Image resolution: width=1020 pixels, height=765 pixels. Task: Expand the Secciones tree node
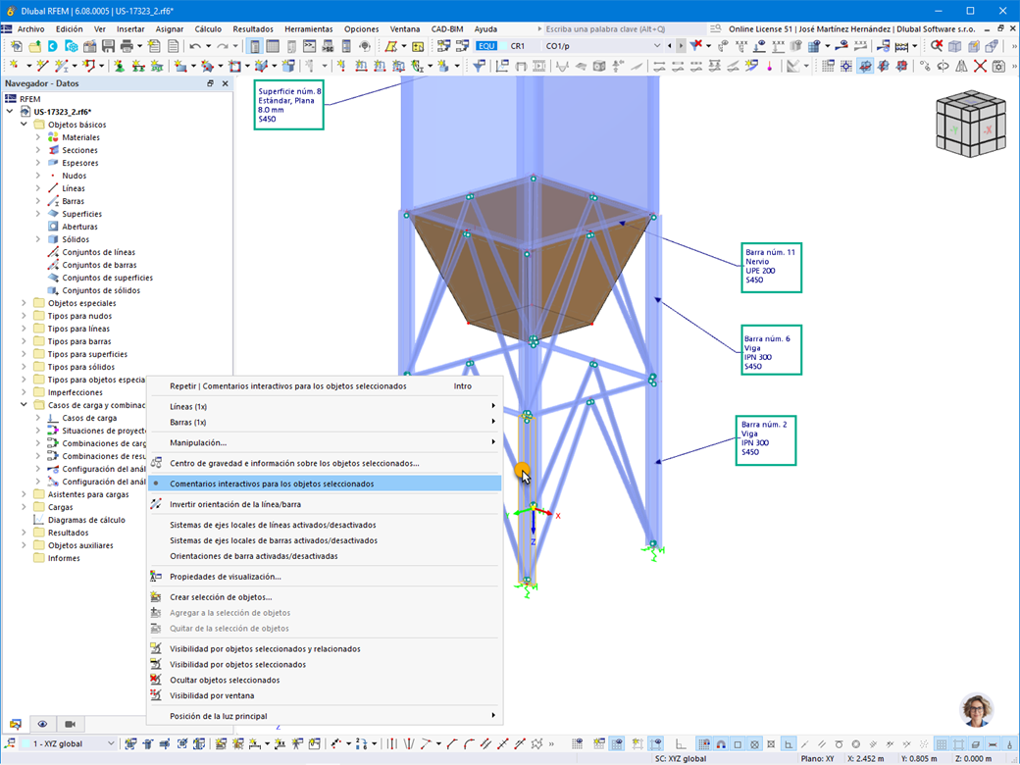point(37,150)
